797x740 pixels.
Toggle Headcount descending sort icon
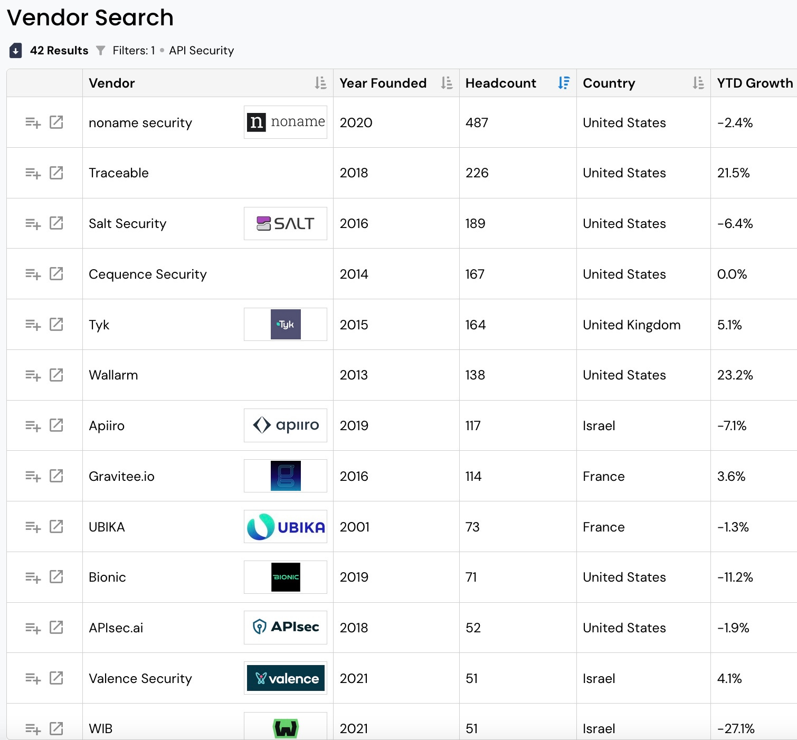click(x=564, y=83)
